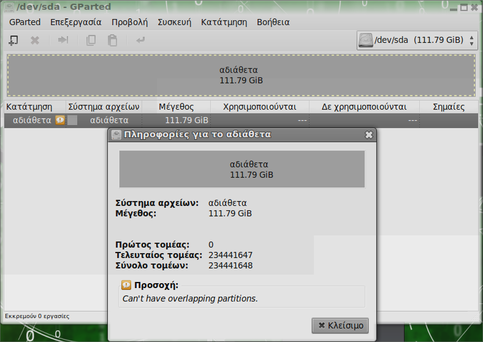Click the gray filesystem color square in row
The width and height of the screenshot is (483, 342).
pos(72,120)
